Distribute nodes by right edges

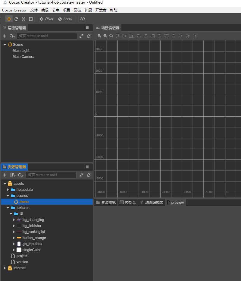click(195, 36)
